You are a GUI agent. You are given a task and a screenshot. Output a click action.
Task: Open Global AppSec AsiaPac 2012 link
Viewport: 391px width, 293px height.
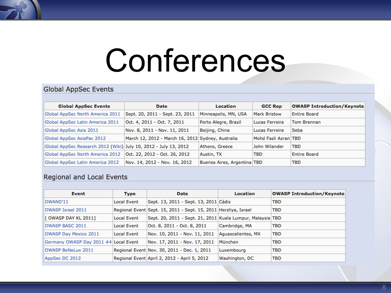[x=75, y=138]
